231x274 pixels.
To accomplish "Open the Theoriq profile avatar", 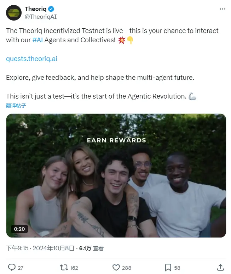I will 14,13.
